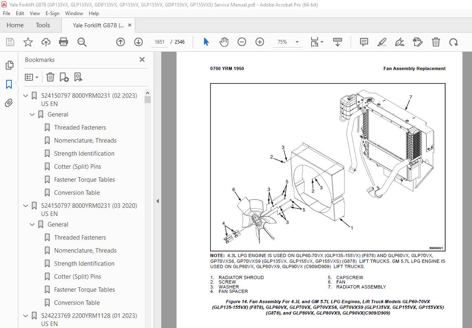Click the Save file icon

(10, 42)
